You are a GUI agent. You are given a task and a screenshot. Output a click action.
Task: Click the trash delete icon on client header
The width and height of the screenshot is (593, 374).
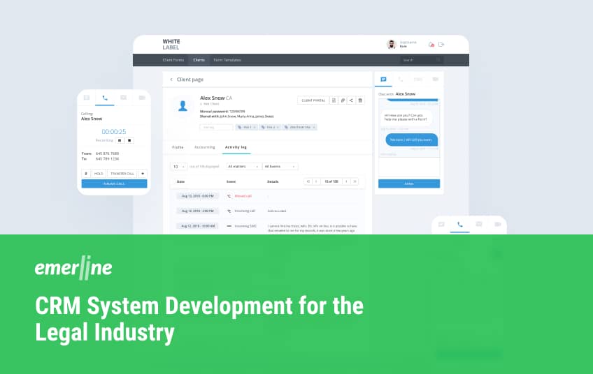click(361, 100)
